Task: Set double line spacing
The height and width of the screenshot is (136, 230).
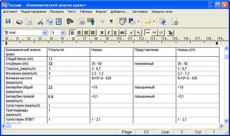Action: point(161,33)
